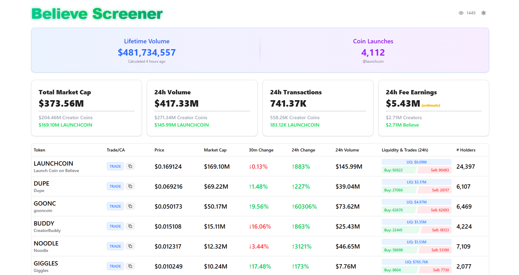Copy the GOONC contract address
This screenshot has height=275, width=519.
[x=130, y=206]
